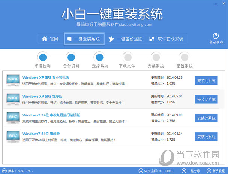Screen dimensions: 228x174
Task: Close the 小白一键重装系统 window
Action: click(224, 3)
